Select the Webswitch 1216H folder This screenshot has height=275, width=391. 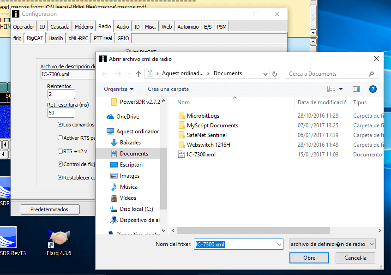point(205,145)
